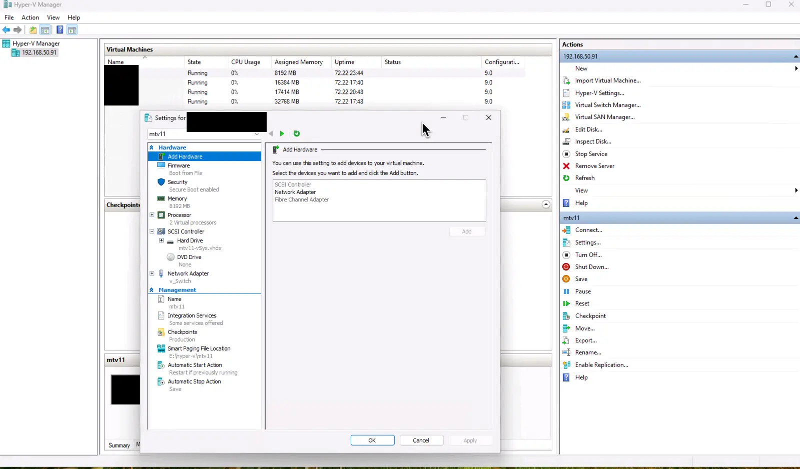Expand the Processor tree node
This screenshot has height=469, width=800.
[x=152, y=215]
